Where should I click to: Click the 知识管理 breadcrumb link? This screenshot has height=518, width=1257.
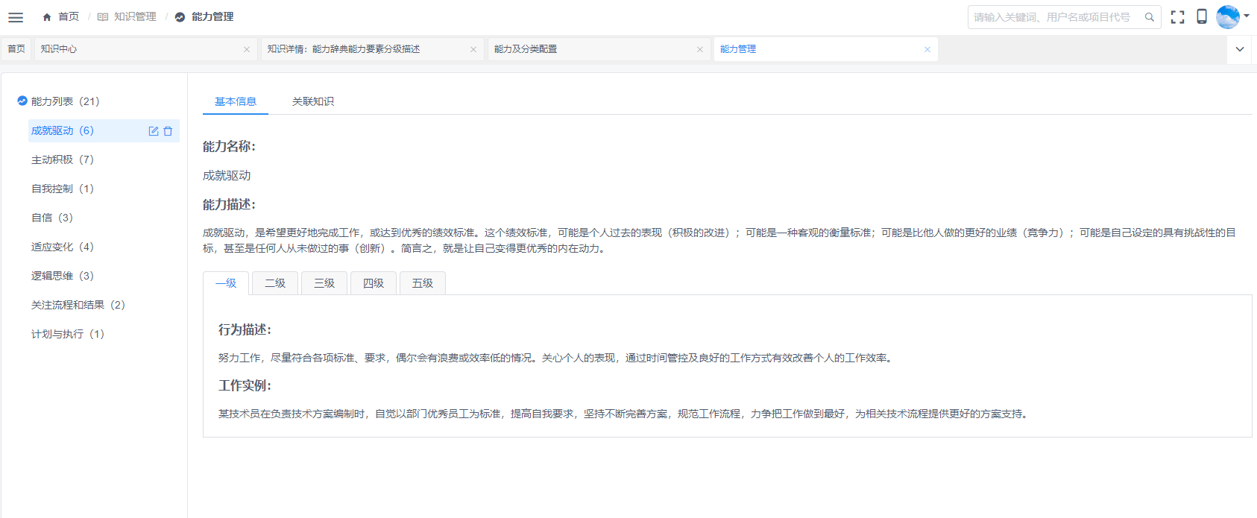click(x=135, y=16)
